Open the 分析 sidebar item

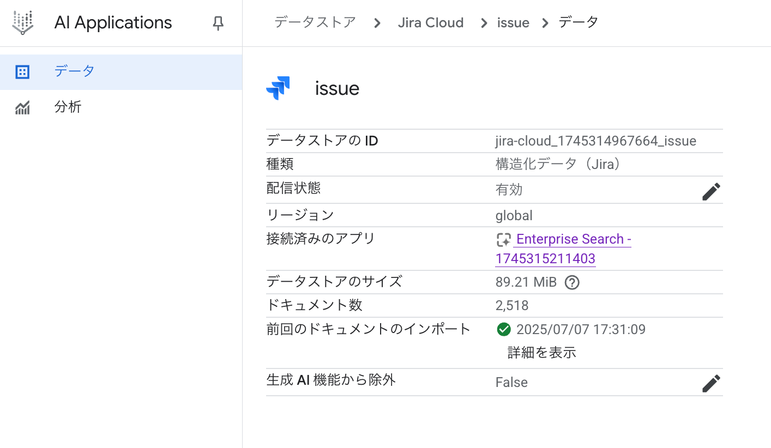coord(121,107)
